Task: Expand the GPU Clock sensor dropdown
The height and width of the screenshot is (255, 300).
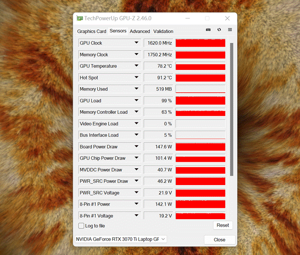Action: [136, 43]
